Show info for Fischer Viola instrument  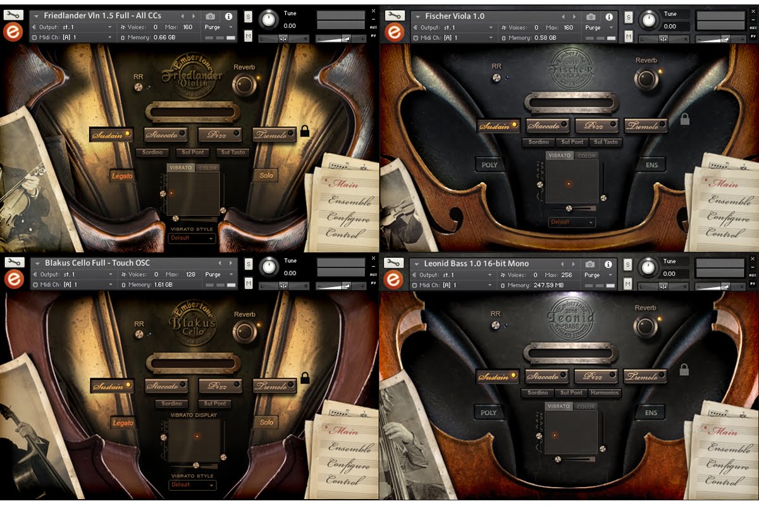[x=608, y=16]
